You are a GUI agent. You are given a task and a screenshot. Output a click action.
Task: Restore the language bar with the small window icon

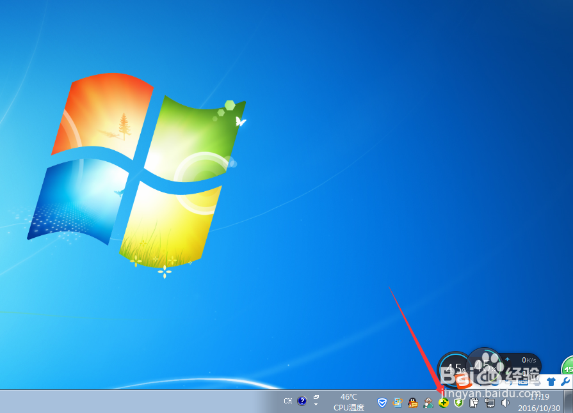point(316,397)
